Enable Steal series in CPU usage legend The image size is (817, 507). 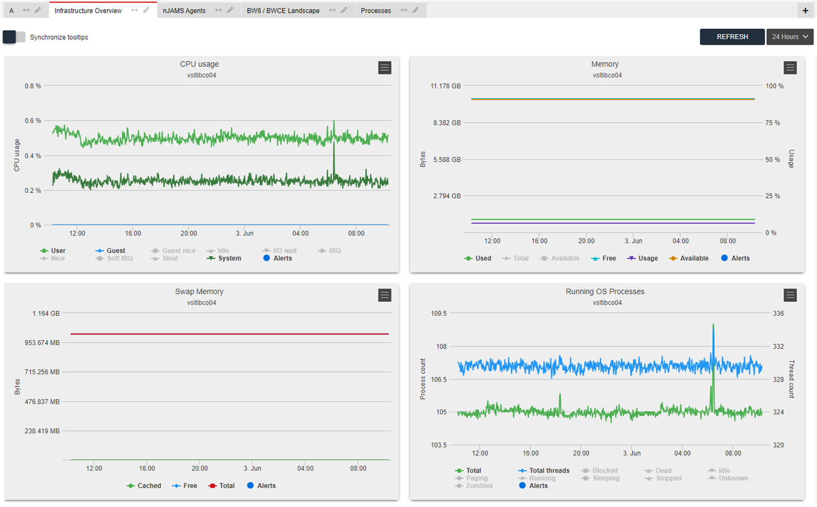click(x=164, y=258)
